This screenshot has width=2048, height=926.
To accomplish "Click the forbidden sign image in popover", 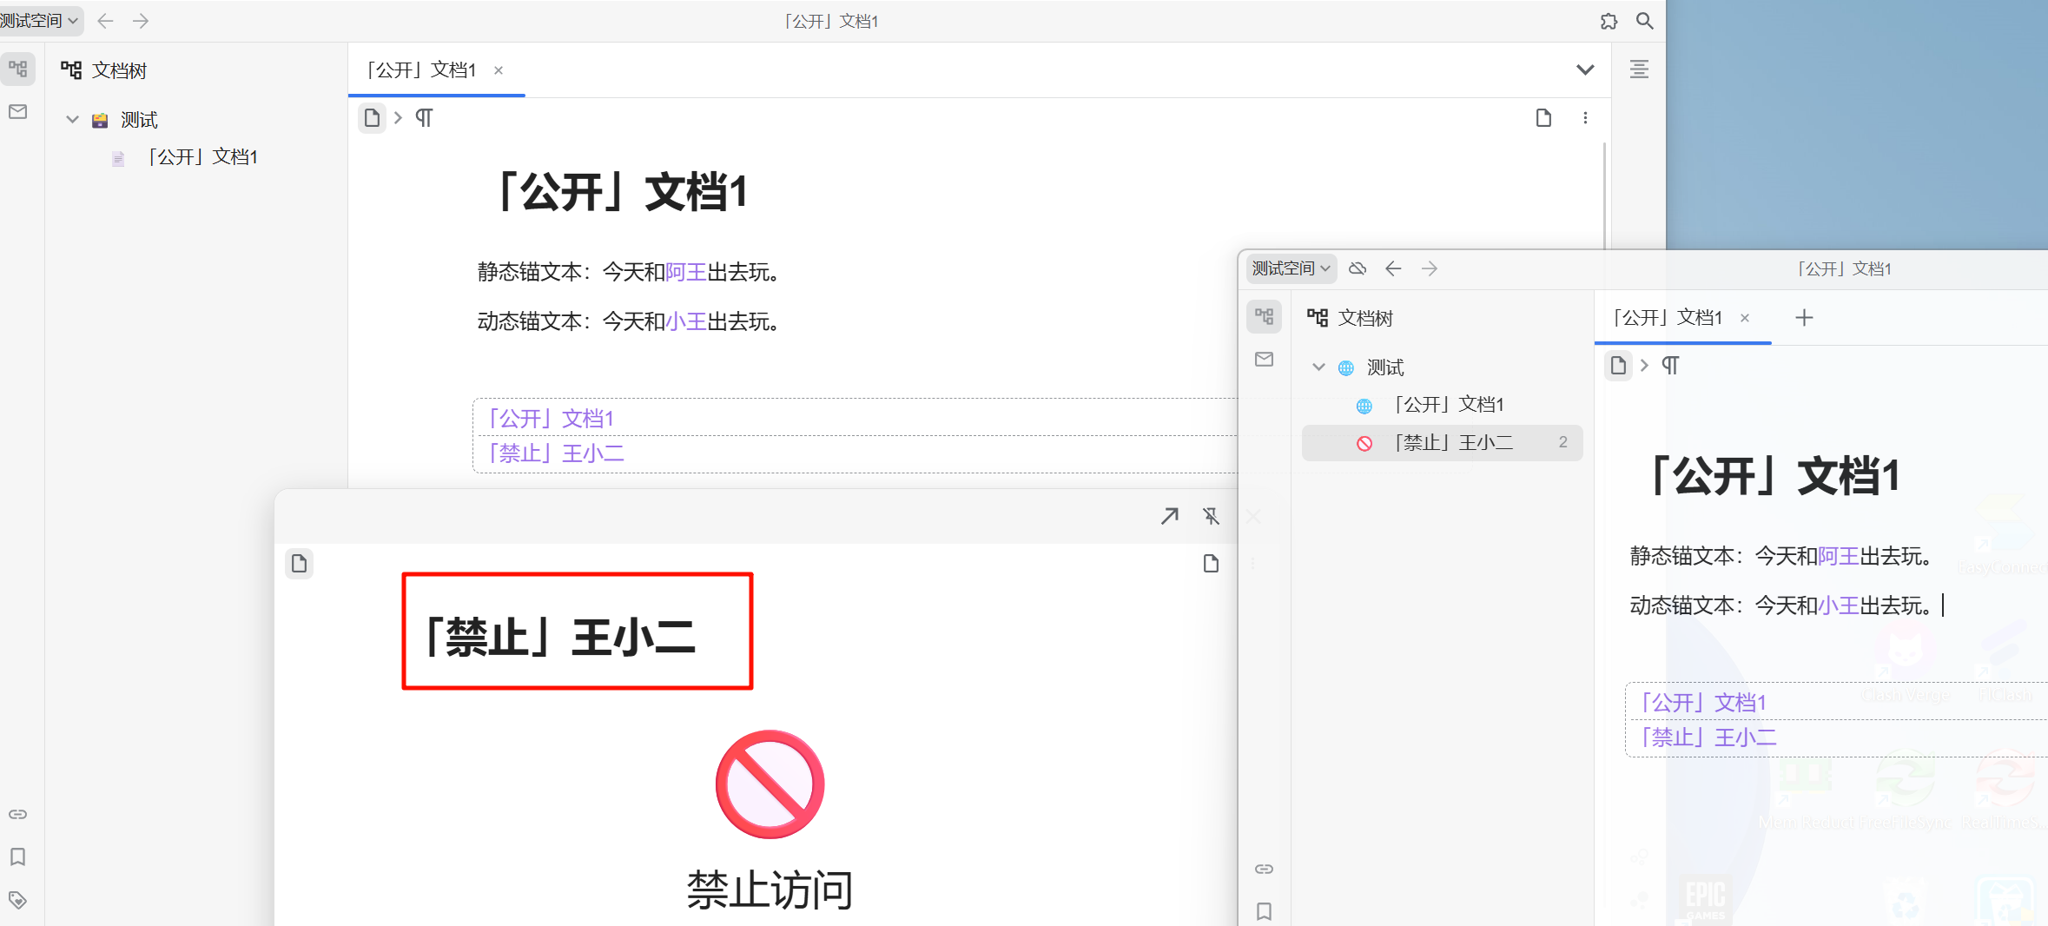I will (x=770, y=784).
